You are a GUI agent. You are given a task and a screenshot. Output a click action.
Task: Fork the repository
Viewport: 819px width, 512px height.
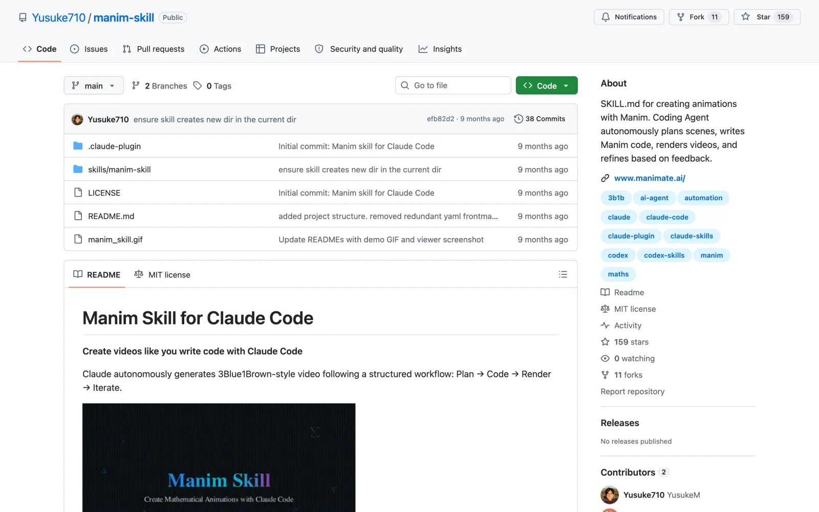coord(699,17)
